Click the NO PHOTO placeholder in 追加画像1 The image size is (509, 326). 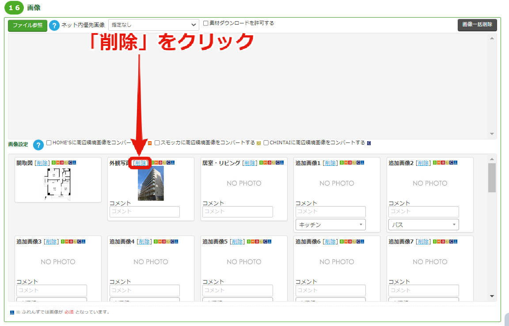[x=337, y=184]
